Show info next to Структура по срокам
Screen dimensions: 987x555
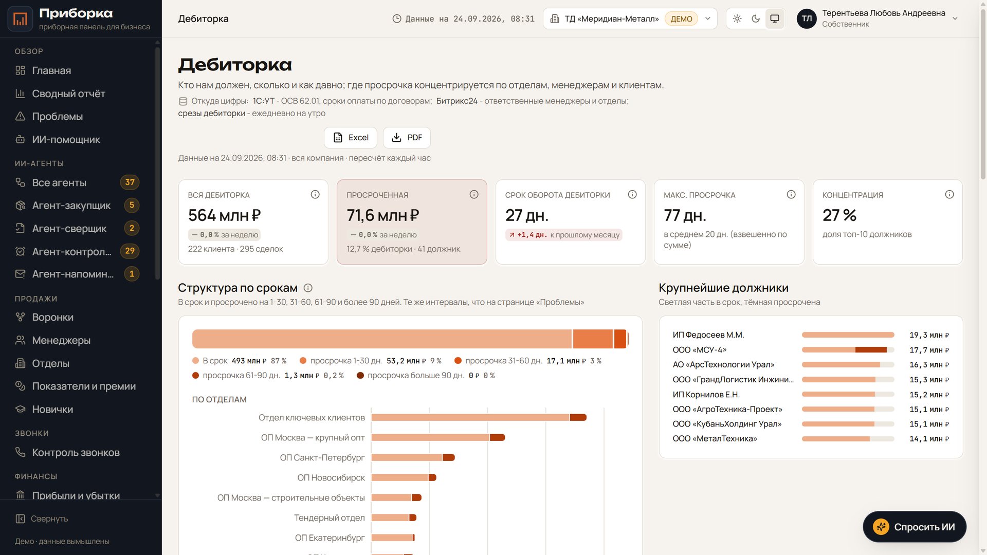[308, 288]
